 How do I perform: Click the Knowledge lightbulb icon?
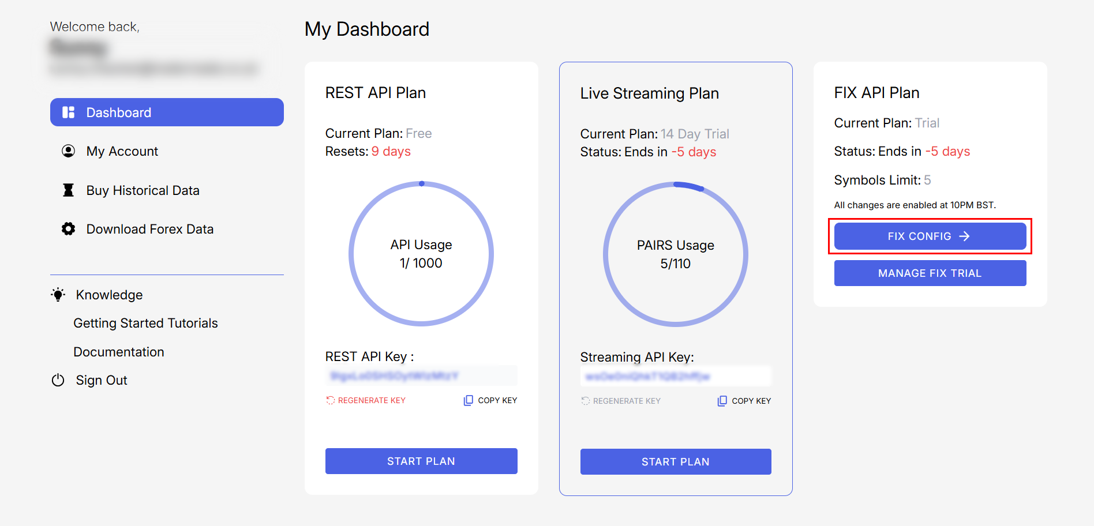tap(58, 295)
